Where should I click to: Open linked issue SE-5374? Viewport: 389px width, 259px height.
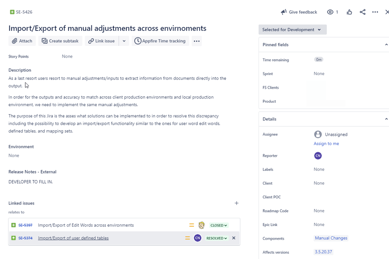[x=25, y=238]
